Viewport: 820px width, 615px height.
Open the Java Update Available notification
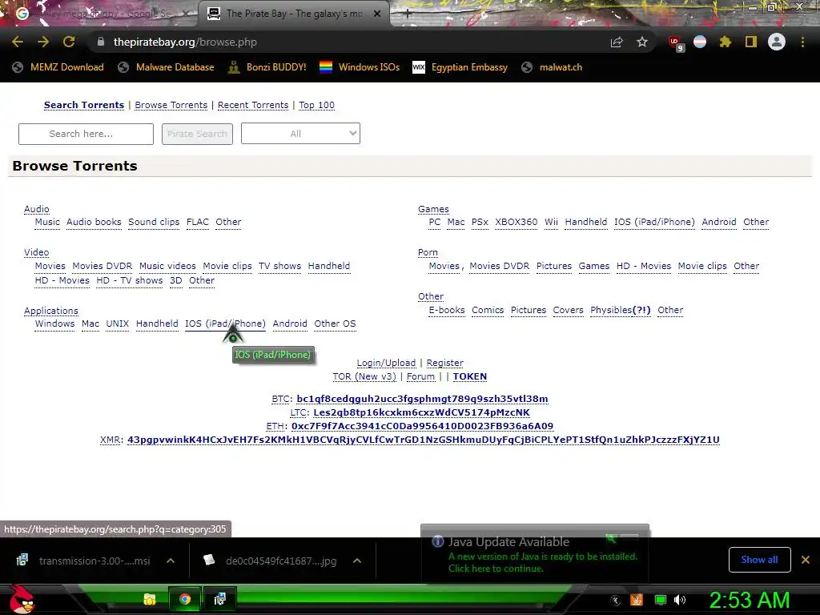point(534,554)
